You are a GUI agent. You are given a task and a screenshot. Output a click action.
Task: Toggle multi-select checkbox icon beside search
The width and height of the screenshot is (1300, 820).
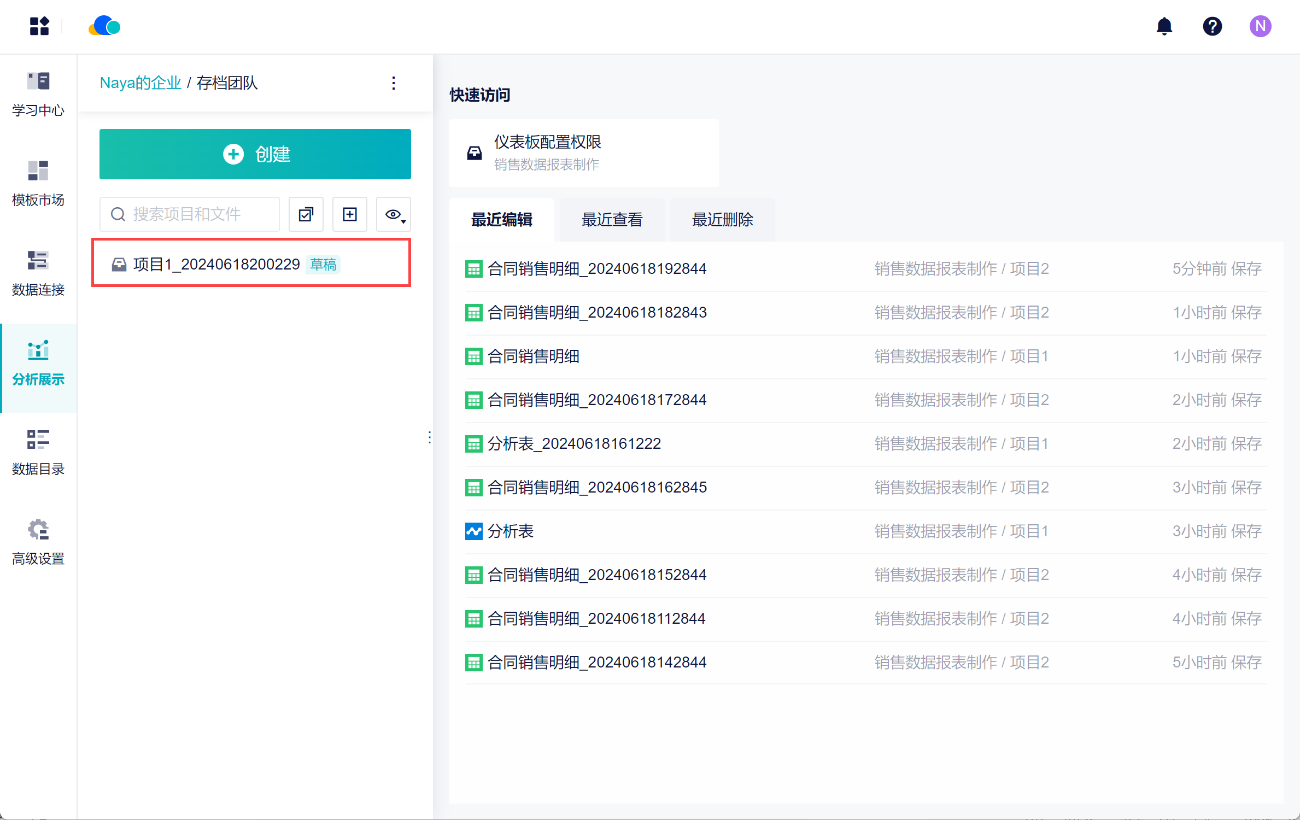coord(306,214)
